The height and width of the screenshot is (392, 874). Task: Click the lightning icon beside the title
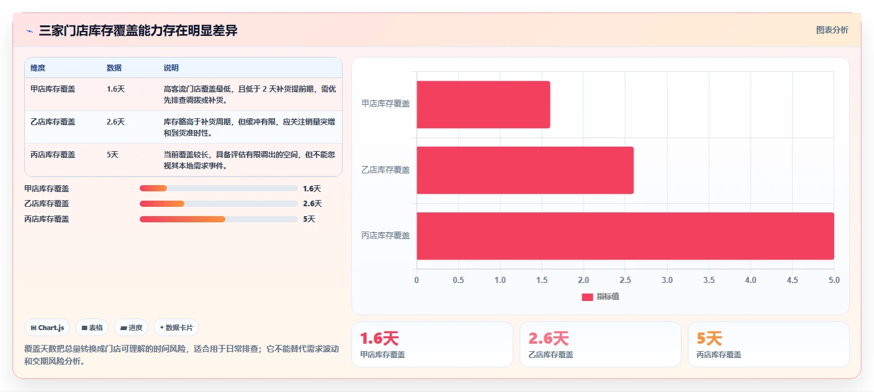(29, 31)
